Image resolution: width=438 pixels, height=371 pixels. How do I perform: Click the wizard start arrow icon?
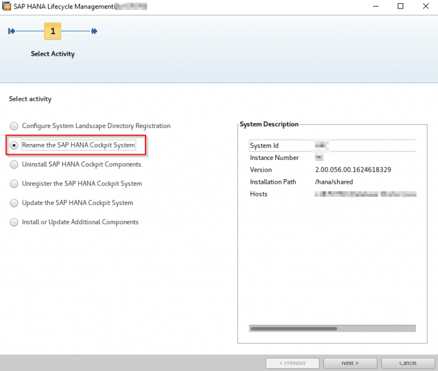pos(11,31)
